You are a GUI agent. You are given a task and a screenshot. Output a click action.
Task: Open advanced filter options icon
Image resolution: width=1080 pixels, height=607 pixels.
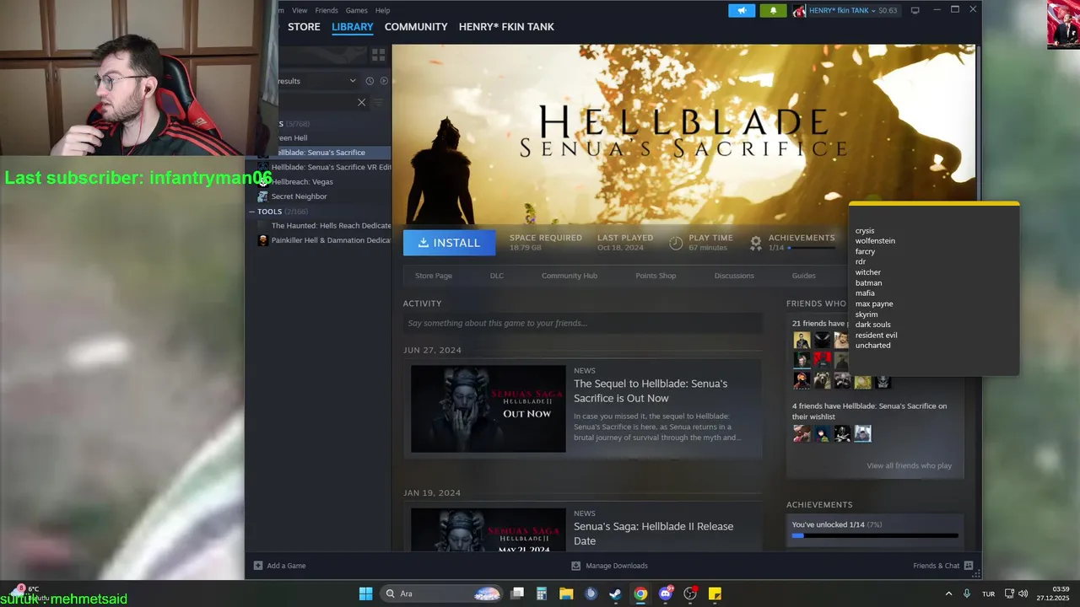click(378, 102)
